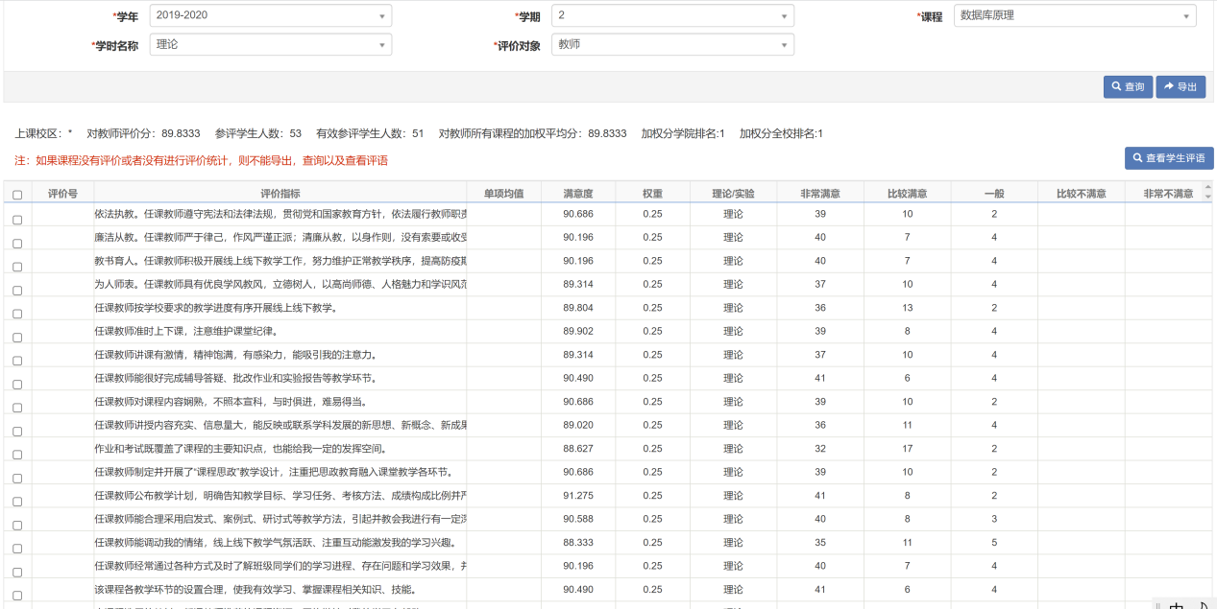Click the 加权分学院排名:1 text
1217x609 pixels.
click(x=683, y=133)
